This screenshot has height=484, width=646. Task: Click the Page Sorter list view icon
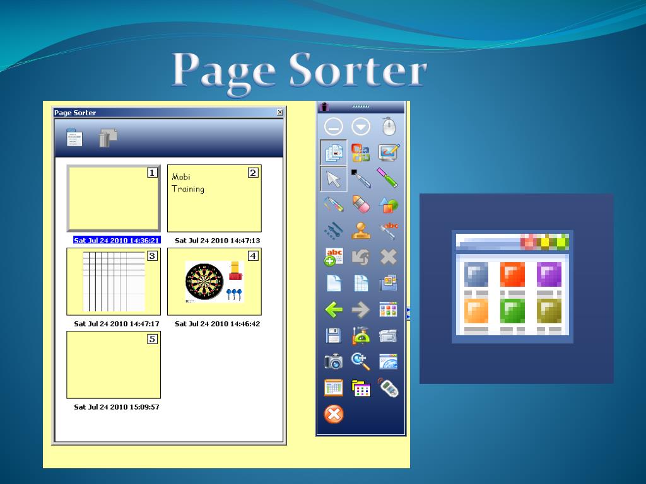(74, 138)
